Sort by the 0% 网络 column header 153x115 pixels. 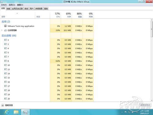click(x=88, y=15)
